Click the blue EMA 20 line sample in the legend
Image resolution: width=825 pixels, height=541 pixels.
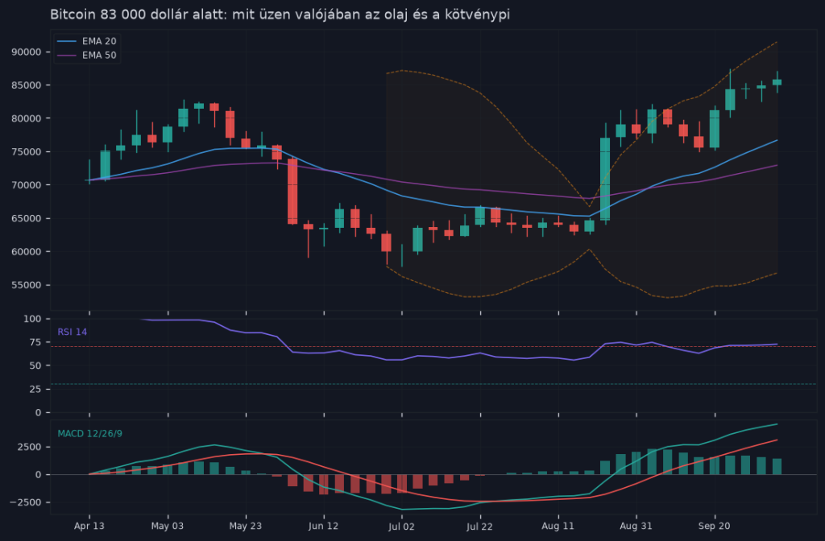coord(66,41)
